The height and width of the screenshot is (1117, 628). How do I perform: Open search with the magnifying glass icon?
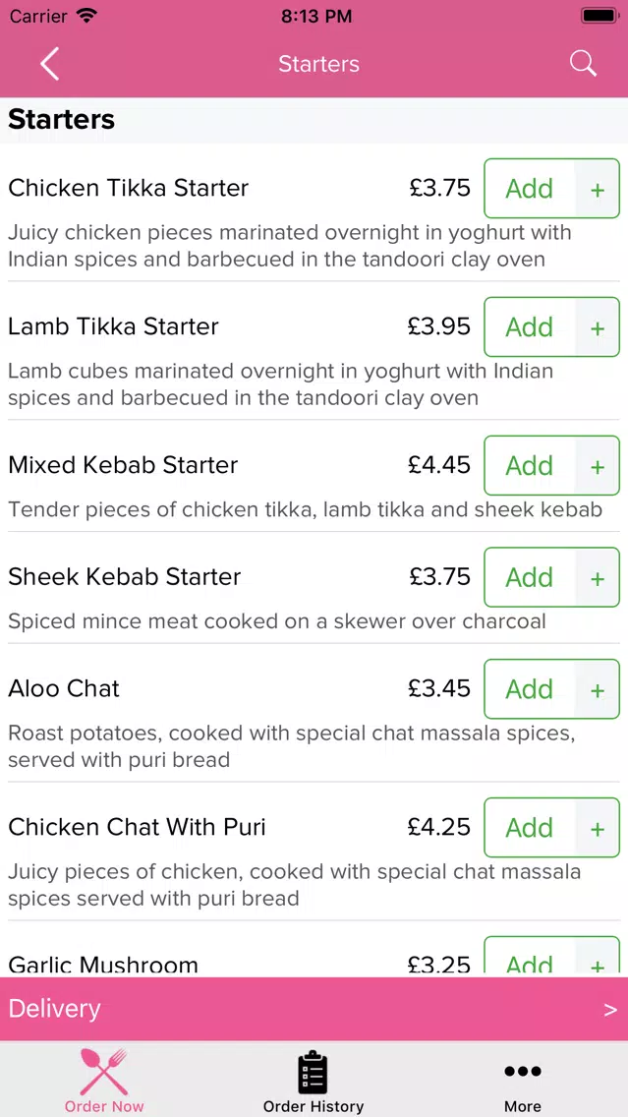tap(583, 63)
